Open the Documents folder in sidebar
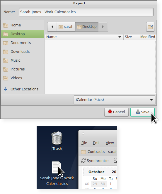Image resolution: width=162 pixels, height=194 pixels. [22, 43]
